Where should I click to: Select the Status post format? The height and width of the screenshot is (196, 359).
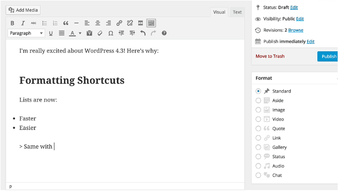[258, 156]
